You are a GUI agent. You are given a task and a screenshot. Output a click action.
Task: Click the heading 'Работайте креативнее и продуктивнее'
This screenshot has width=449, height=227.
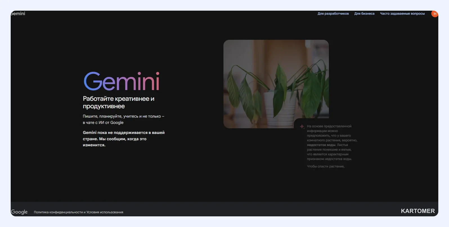pyautogui.click(x=118, y=102)
